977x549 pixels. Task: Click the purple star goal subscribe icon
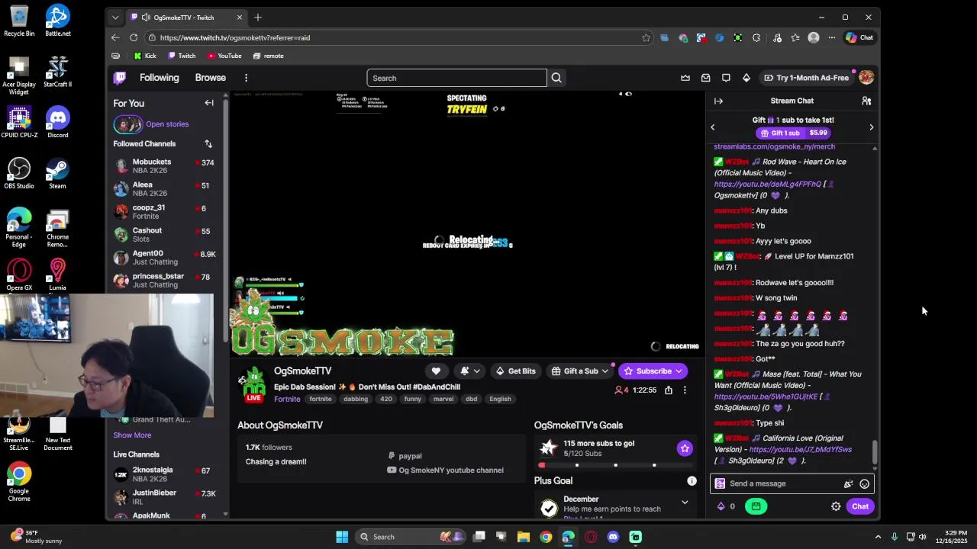tap(685, 448)
